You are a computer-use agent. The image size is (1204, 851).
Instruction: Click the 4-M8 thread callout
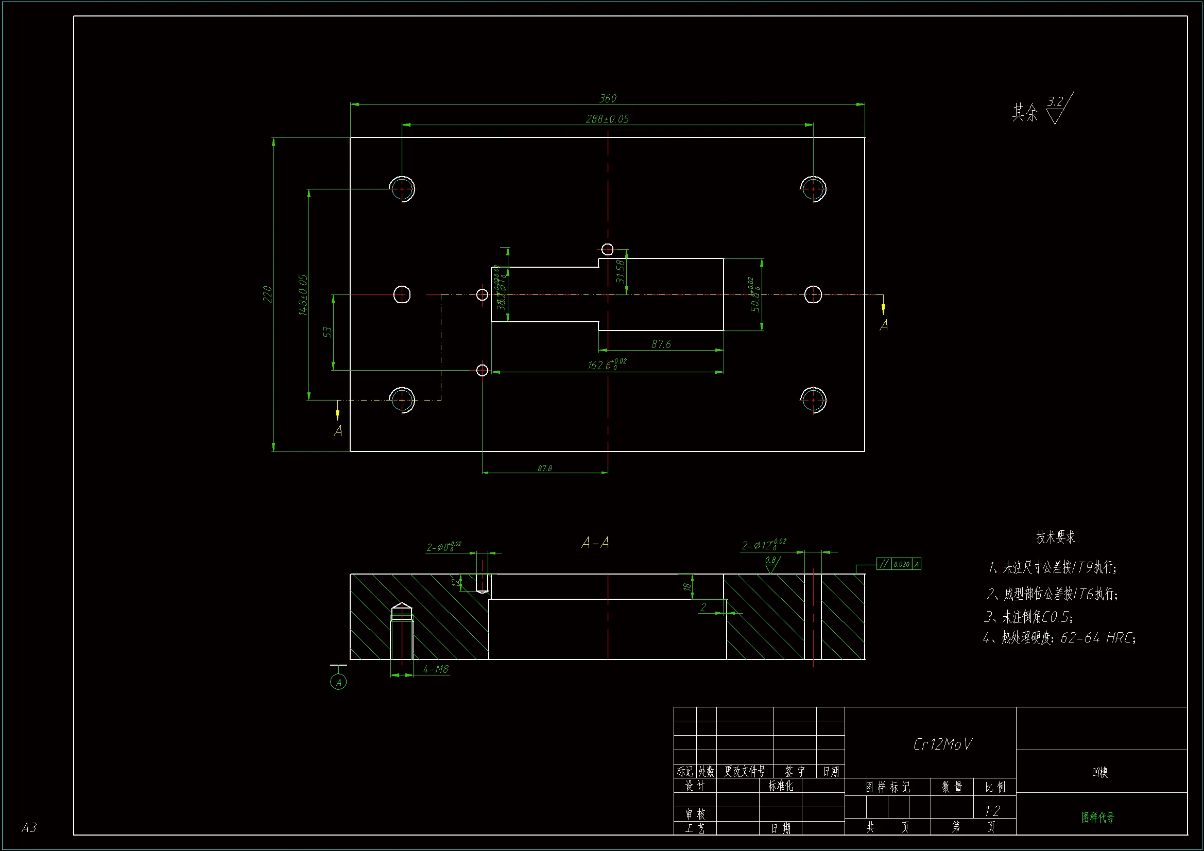click(436, 669)
